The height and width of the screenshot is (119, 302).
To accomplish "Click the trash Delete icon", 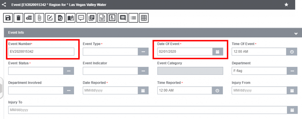I will click(x=18, y=18).
